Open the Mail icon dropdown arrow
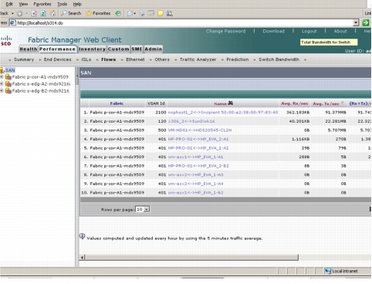The width and height of the screenshot is (372, 284). (134, 14)
